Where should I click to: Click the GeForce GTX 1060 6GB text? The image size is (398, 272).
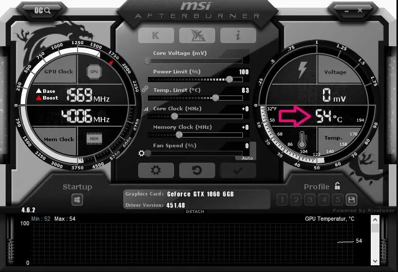tap(200, 194)
